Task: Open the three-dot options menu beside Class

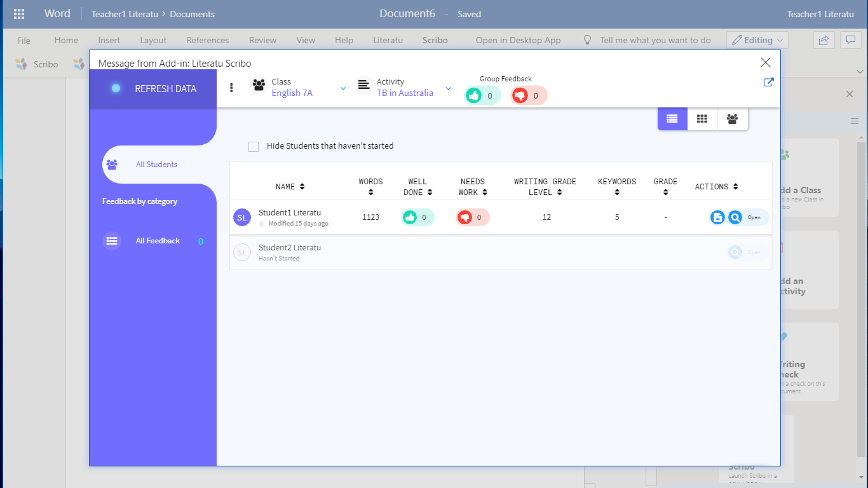Action: click(x=231, y=88)
